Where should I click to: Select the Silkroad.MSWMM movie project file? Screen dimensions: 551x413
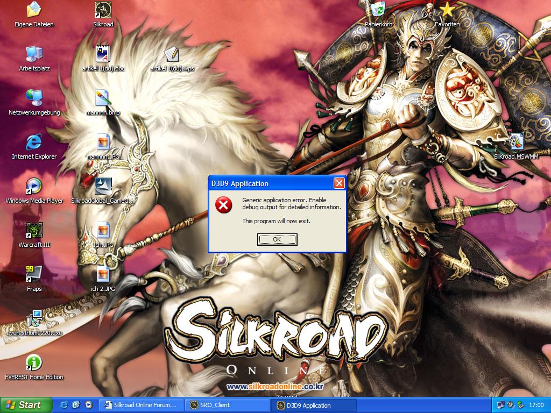pyautogui.click(x=515, y=143)
